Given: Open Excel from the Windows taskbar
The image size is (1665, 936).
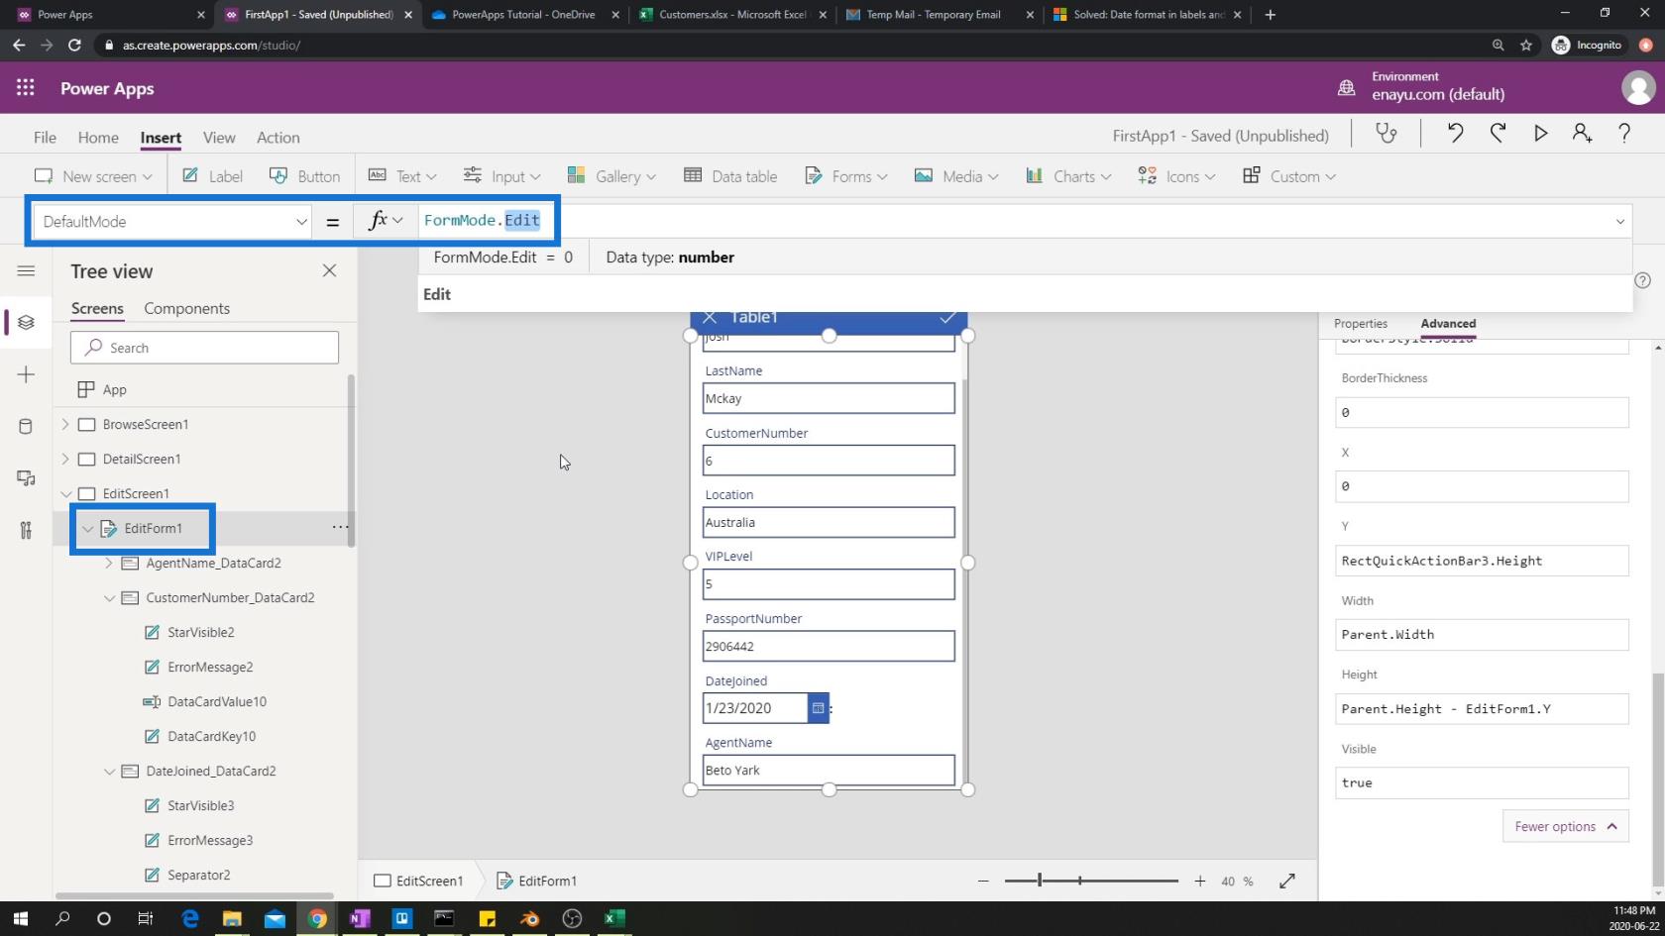Looking at the screenshot, I should (614, 918).
